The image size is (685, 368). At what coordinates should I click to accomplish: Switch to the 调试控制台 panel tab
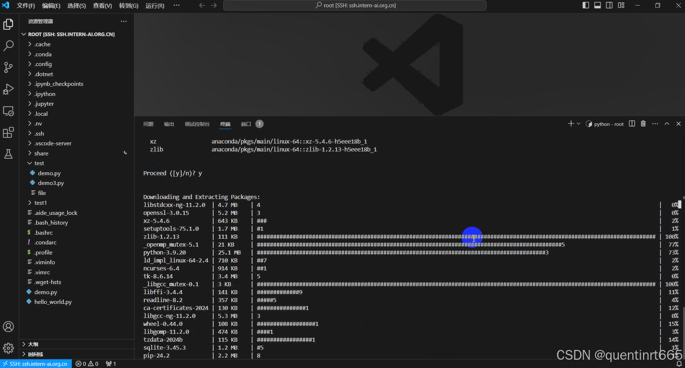click(x=197, y=124)
